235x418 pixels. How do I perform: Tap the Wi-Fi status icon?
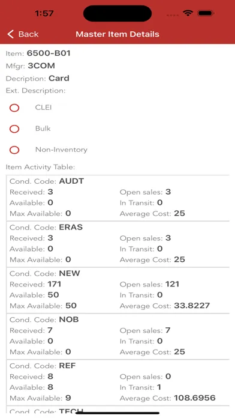(188, 13)
